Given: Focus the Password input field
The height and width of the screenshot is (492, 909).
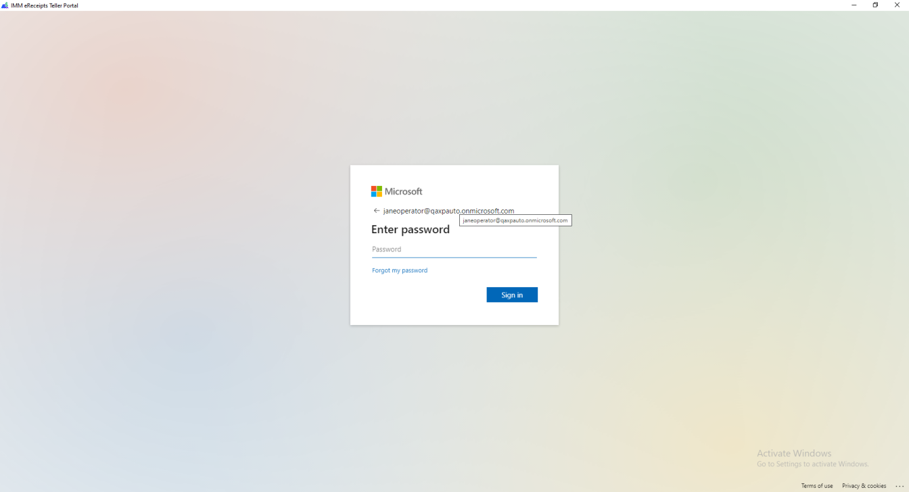Looking at the screenshot, I should [x=454, y=249].
